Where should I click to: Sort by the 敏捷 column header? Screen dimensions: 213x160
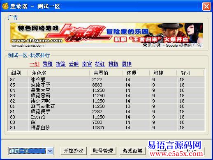click(x=163, y=73)
